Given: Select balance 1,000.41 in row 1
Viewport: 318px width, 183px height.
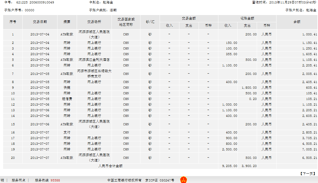Looking at the screenshot, I should pos(310,34).
